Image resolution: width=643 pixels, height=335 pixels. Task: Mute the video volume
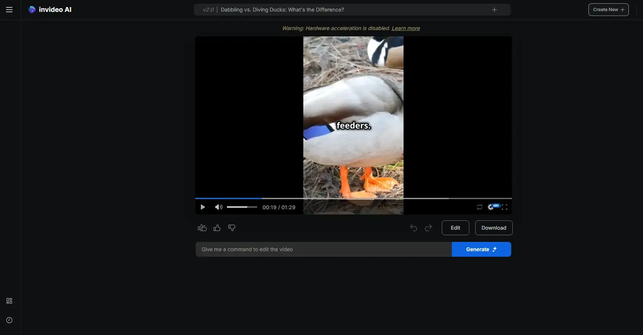[219, 207]
